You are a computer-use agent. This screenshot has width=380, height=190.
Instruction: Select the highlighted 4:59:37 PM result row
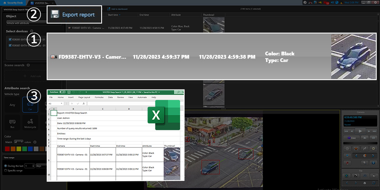[211, 56]
